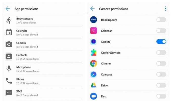Tap the Camera icon in App permissions

coord(9,44)
